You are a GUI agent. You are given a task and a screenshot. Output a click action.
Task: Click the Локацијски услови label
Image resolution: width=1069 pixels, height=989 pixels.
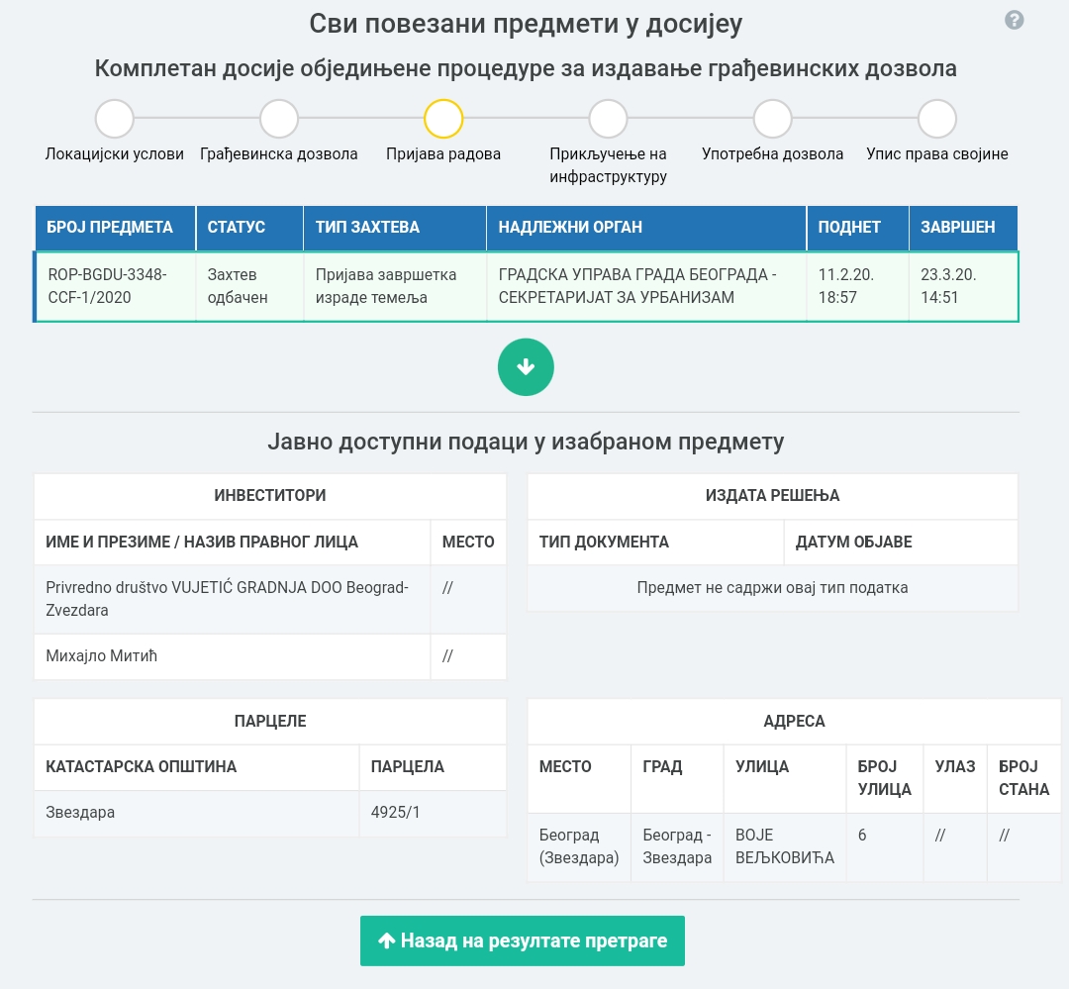115,154
